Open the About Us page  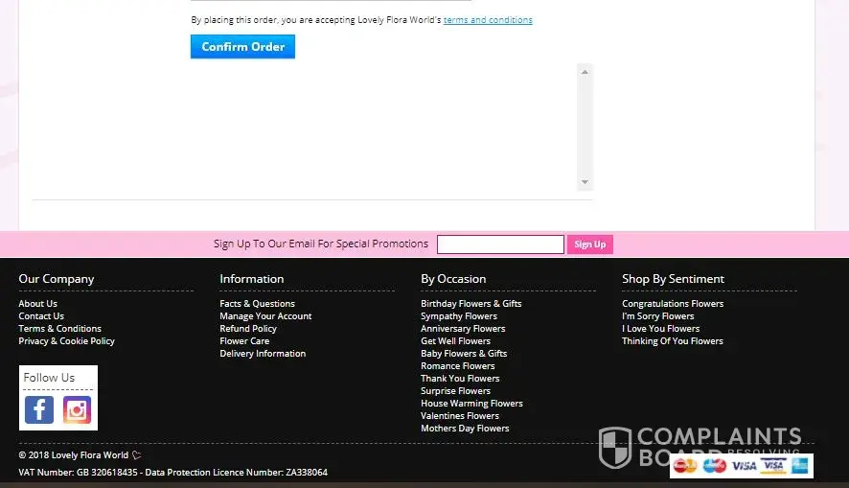pos(37,304)
